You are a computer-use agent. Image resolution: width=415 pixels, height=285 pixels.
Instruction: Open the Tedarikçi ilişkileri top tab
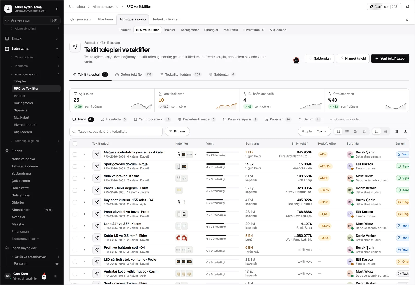[x=166, y=19]
